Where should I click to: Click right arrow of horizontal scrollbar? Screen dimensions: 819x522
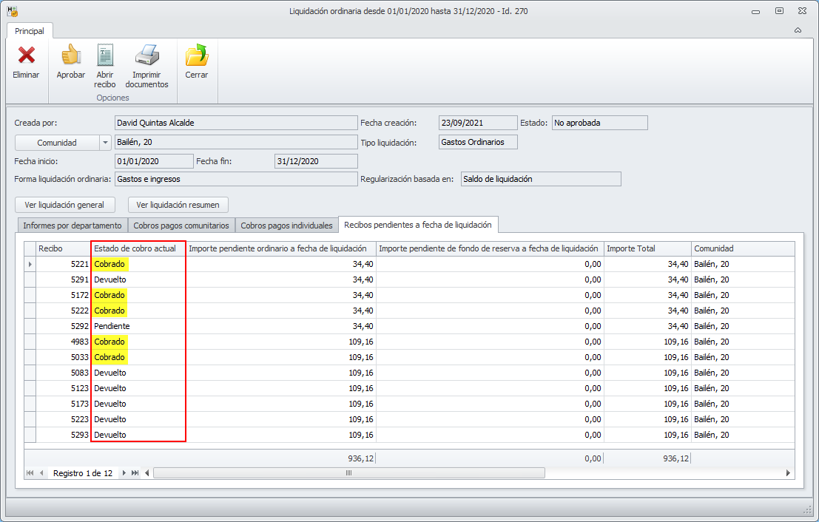[x=788, y=473]
